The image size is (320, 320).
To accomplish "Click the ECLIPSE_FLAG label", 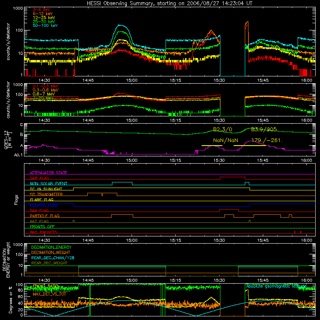I will 44,205.
